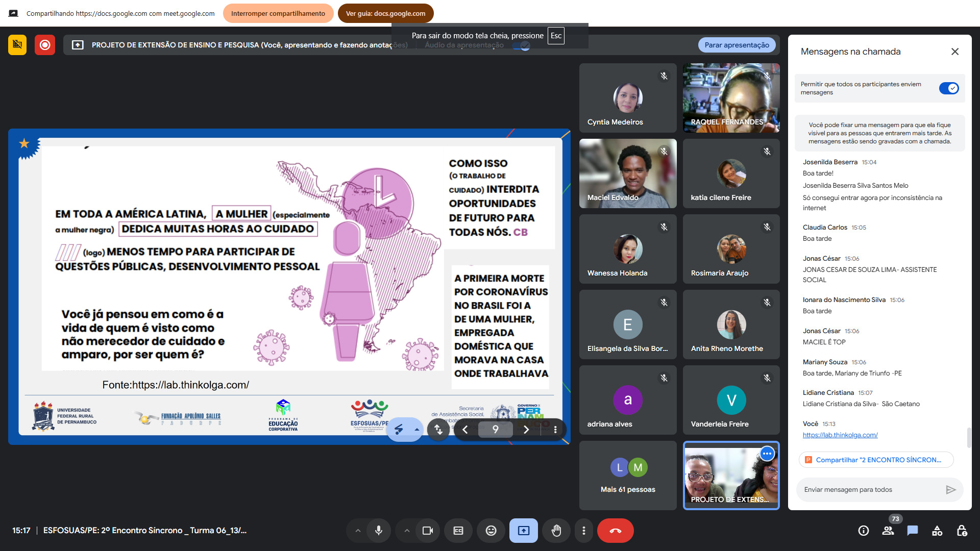Screen dimensions: 980x551
Task: Open the participants list icon
Action: 888,531
